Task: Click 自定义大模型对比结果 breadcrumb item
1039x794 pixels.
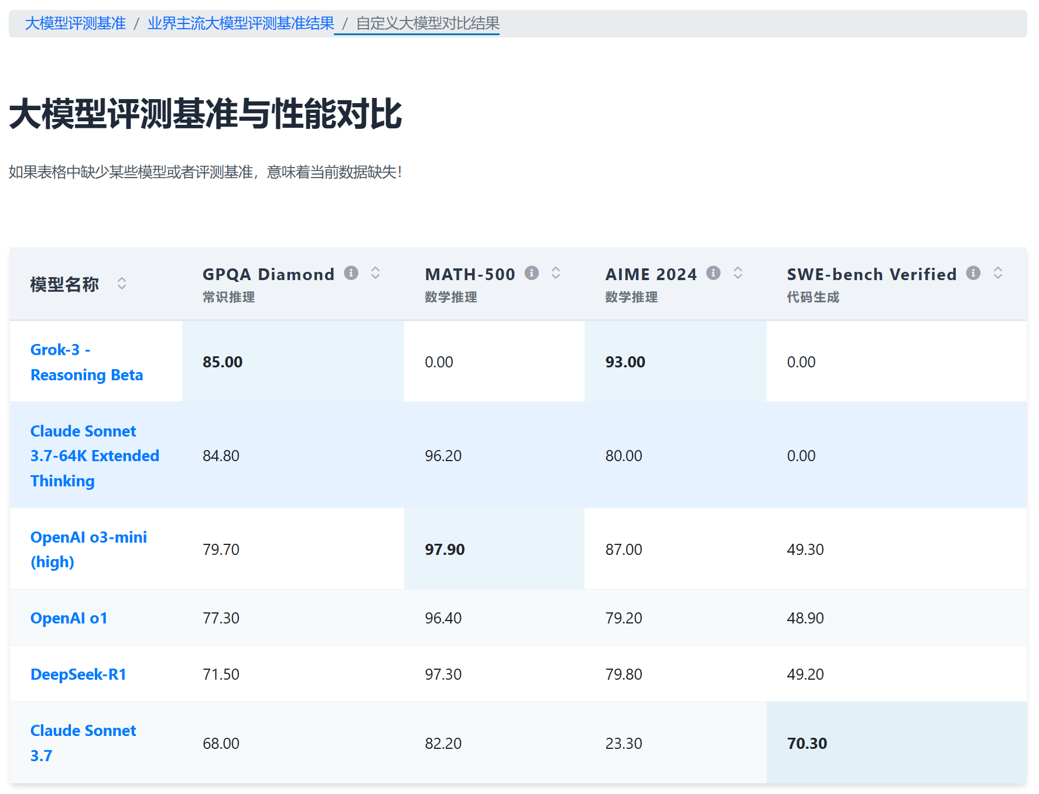Action: click(428, 23)
